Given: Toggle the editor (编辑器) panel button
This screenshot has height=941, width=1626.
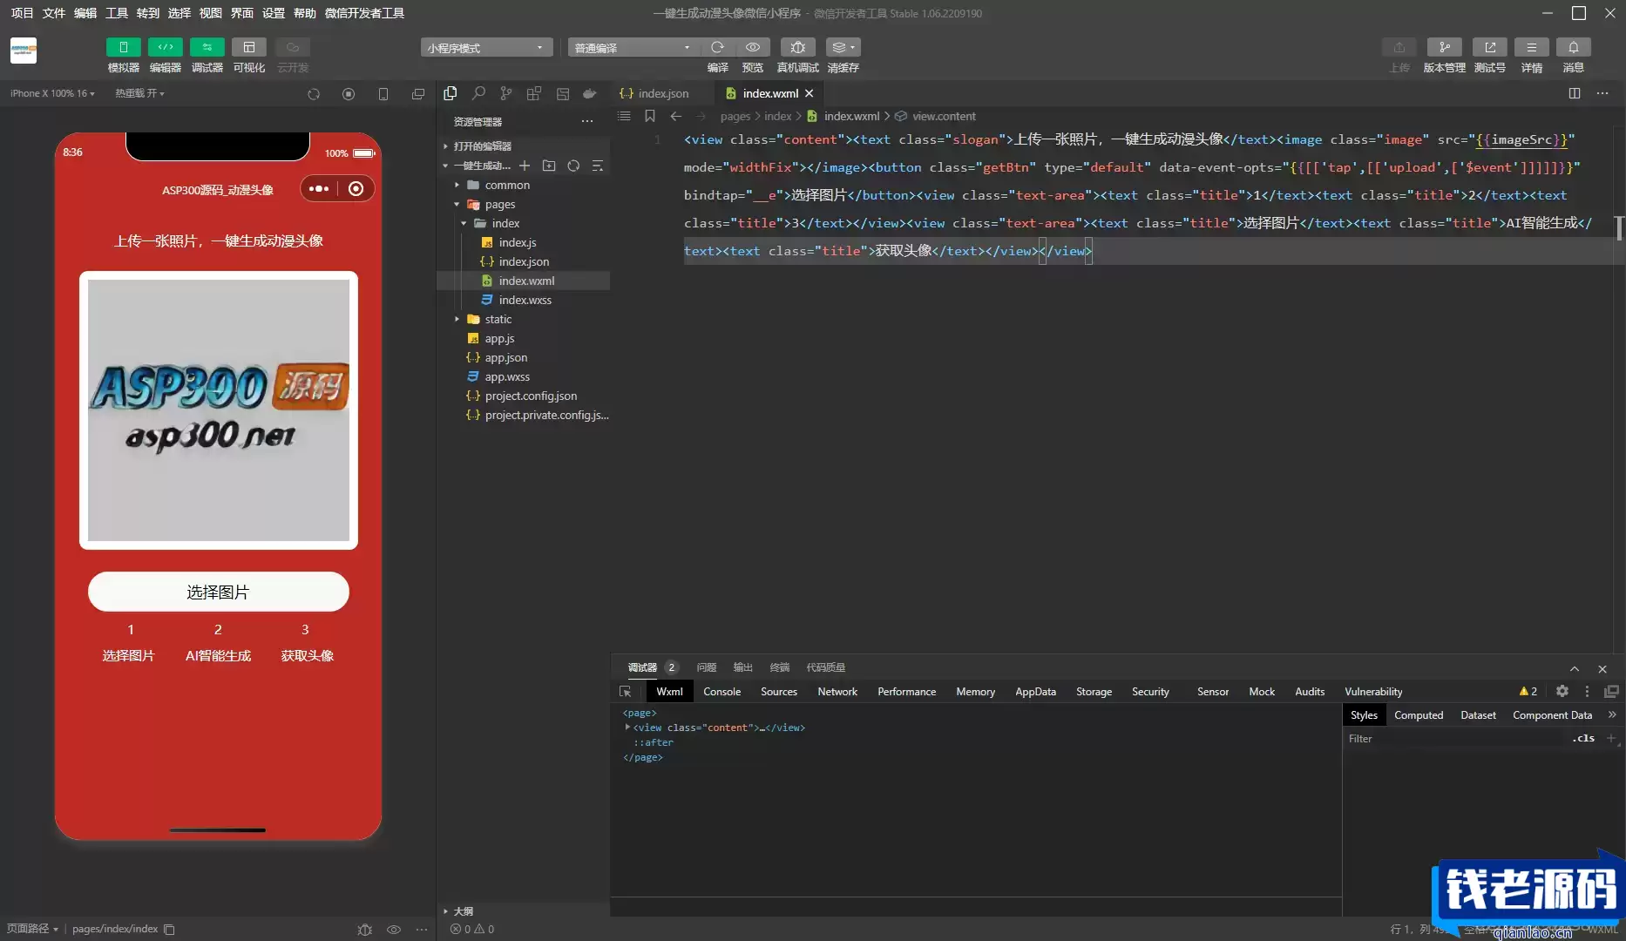Looking at the screenshot, I should pyautogui.click(x=165, y=47).
